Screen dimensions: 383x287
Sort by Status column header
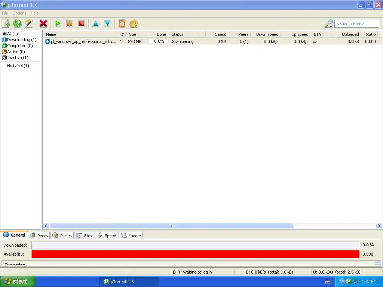click(187, 34)
